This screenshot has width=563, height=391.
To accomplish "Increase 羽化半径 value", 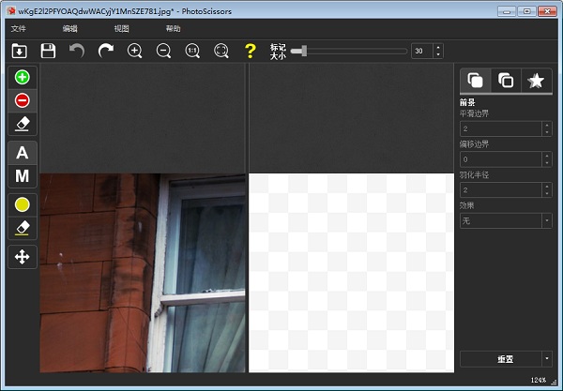I will 547,187.
